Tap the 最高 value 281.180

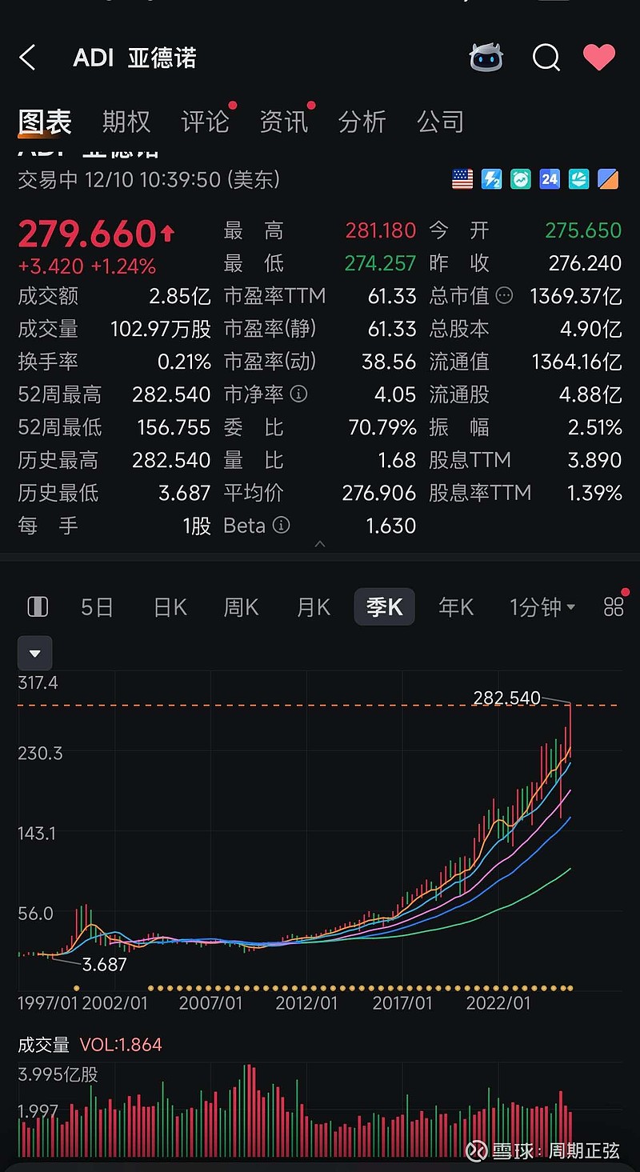point(381,231)
